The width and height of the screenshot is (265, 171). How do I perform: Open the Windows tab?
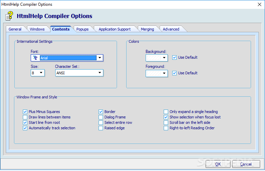(37, 29)
